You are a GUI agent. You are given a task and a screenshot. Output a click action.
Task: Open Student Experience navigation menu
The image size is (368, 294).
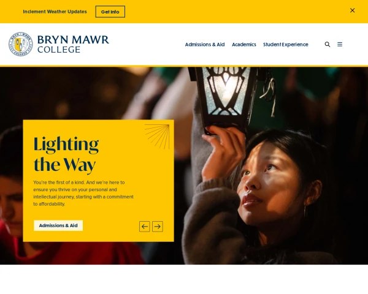click(x=286, y=44)
